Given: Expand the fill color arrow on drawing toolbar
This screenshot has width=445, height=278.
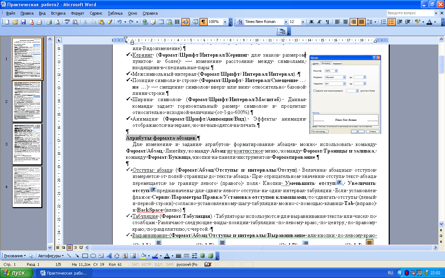Looking at the screenshot, I should tap(149, 256).
